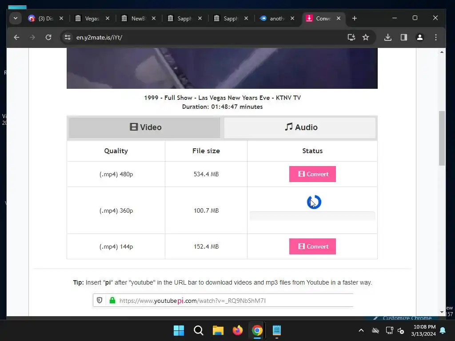
Task: Click the OneDrive cloud tray icon
Action: point(375,330)
